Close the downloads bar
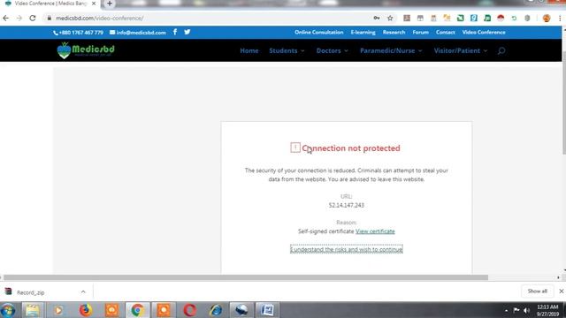The width and height of the screenshot is (566, 318). pyautogui.click(x=562, y=291)
